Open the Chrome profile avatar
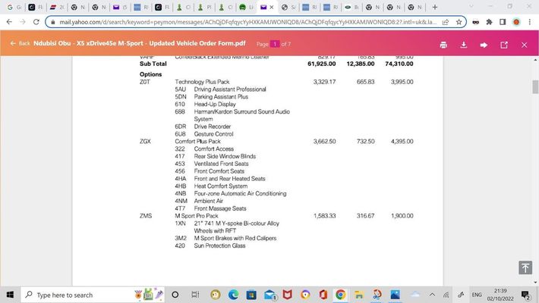This screenshot has width=539, height=303. coord(516,22)
